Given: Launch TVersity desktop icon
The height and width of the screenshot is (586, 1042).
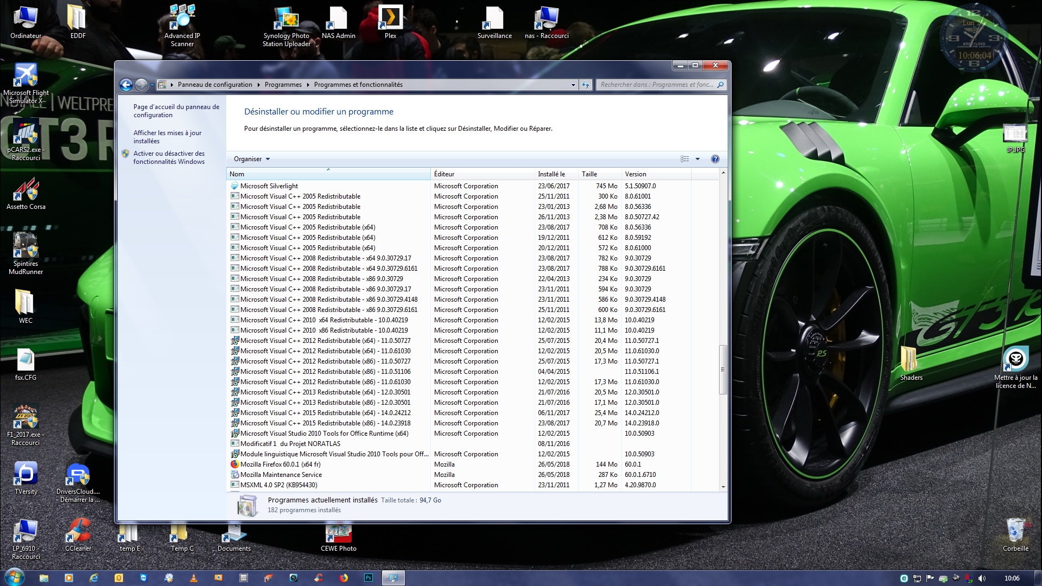Looking at the screenshot, I should (x=26, y=478).
